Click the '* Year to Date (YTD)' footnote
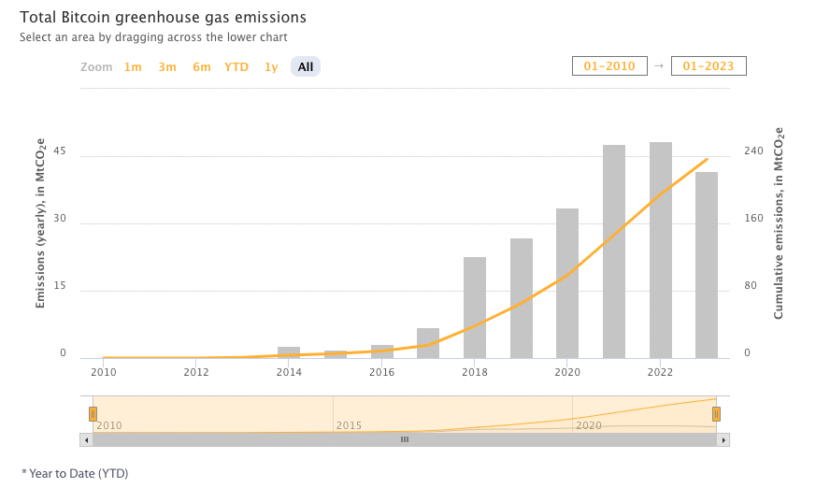 click(x=75, y=473)
